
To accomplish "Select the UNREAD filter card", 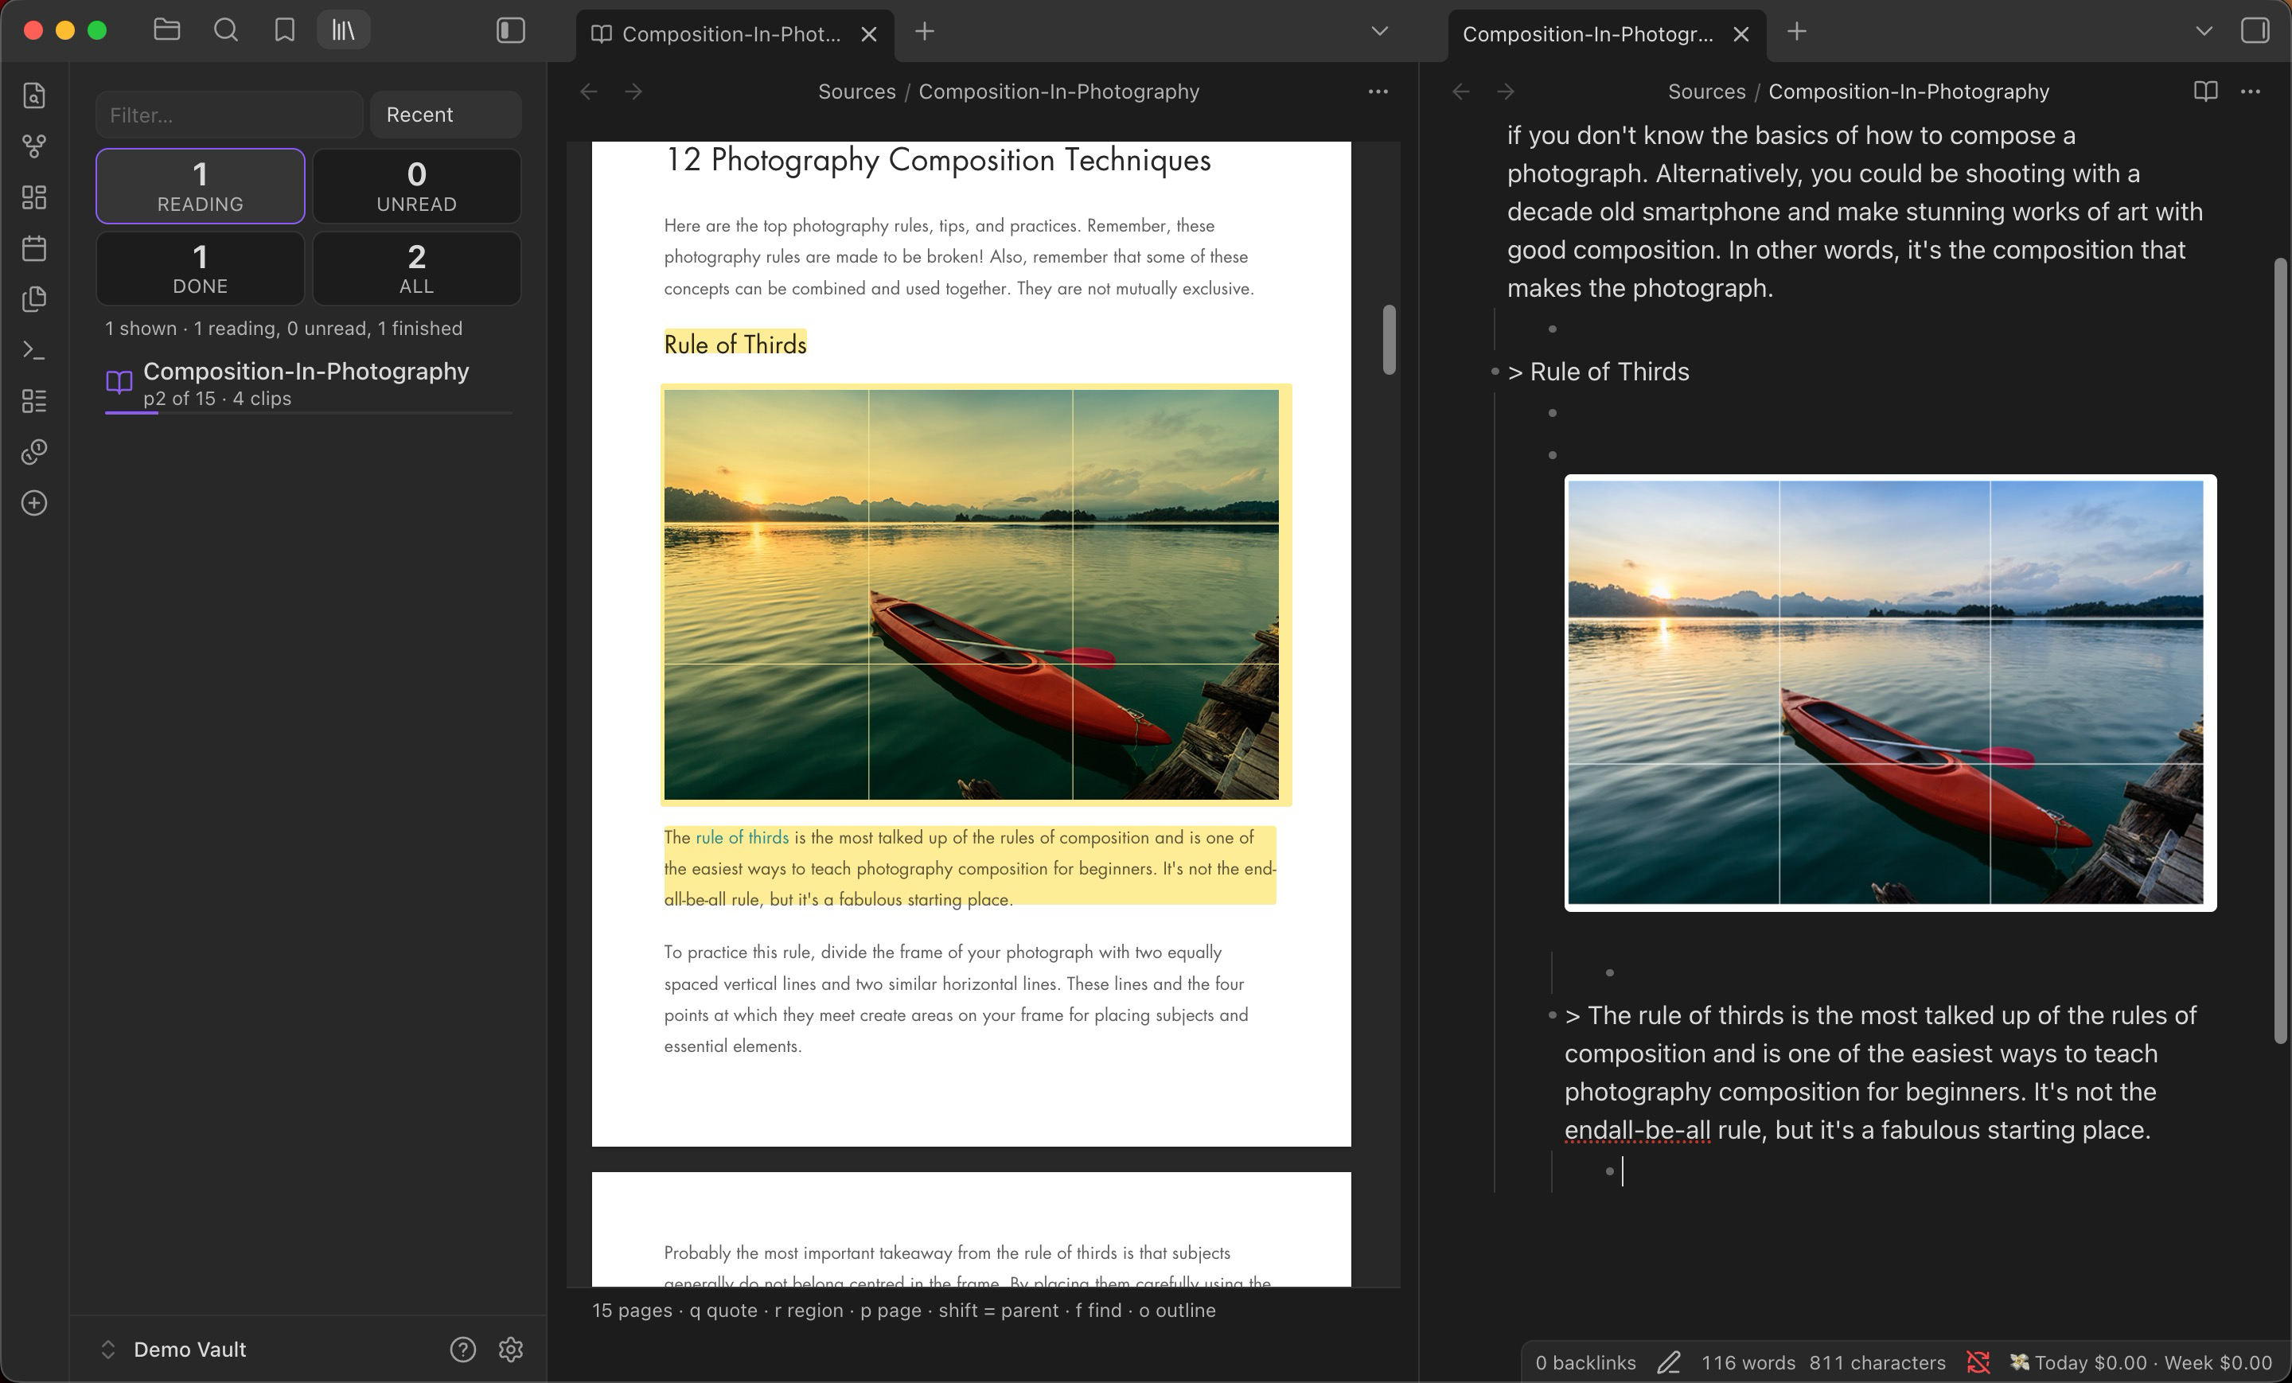I will tap(417, 186).
